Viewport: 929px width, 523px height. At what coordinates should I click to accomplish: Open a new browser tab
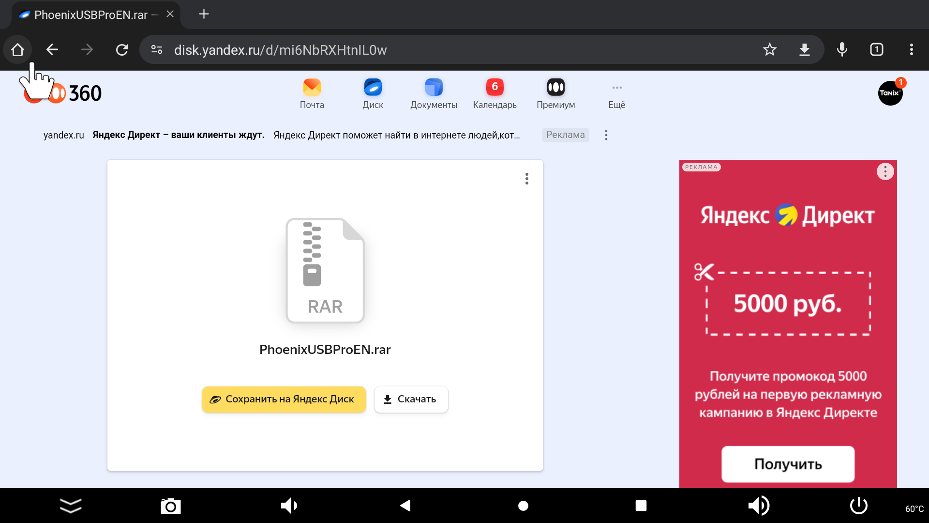(x=204, y=14)
